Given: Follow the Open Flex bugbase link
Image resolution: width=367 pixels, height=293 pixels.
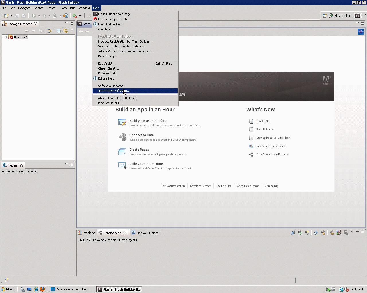Looking at the screenshot, I should coord(248,186).
